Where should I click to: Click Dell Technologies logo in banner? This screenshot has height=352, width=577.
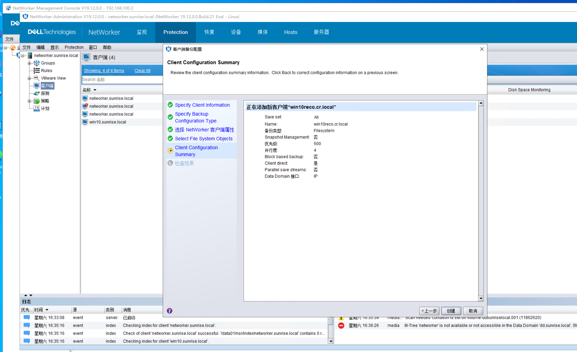pyautogui.click(x=52, y=32)
